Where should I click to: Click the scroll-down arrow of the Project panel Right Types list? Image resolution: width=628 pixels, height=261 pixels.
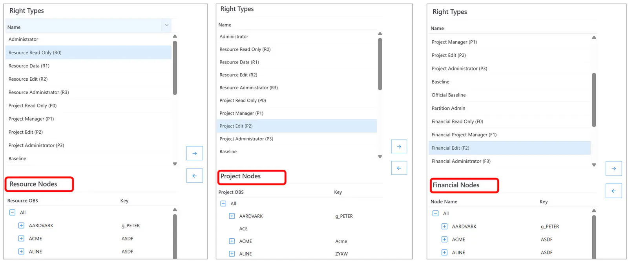[x=380, y=157]
